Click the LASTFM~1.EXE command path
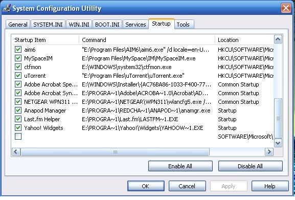This screenshot has width=295, height=200. click(x=130, y=119)
